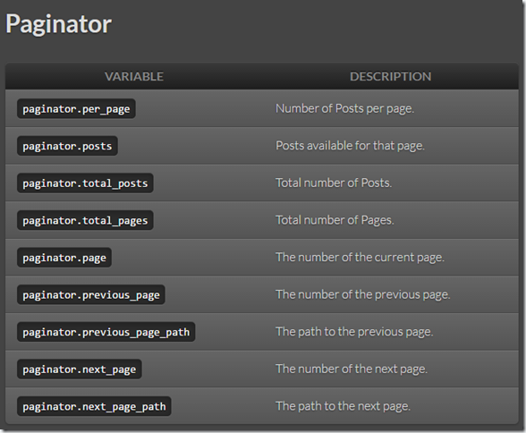The width and height of the screenshot is (526, 433).
Task: Select the paginator.previous_page variable
Action: (x=91, y=295)
